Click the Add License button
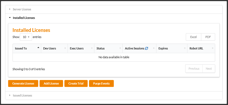This screenshot has height=105, width=228. (51, 83)
